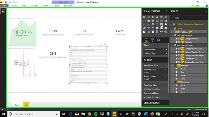The image size is (209, 117).
Task: Collapse the Total Problems KPI group
Action: [x=172, y=82]
